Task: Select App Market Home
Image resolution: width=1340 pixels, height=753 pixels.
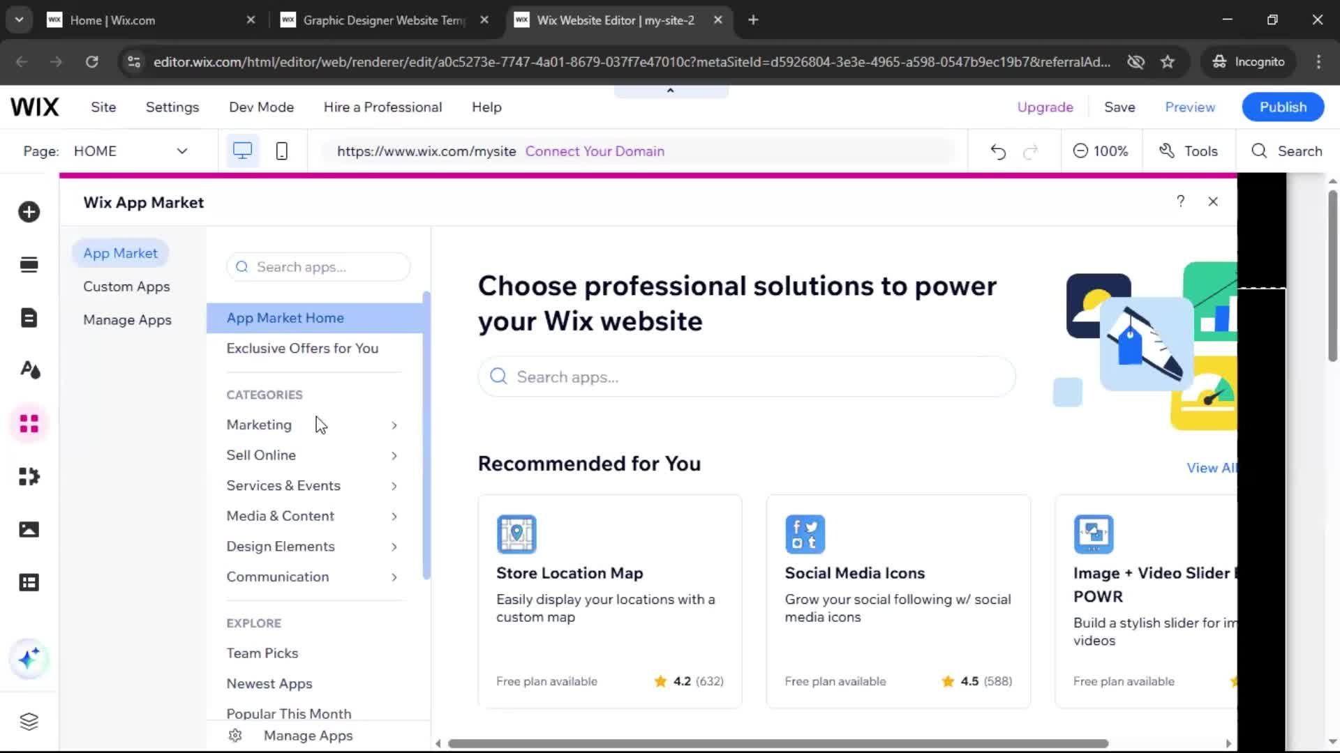Action: [x=315, y=318]
